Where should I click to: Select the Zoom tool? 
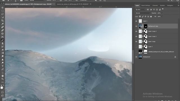click(x=3, y=79)
